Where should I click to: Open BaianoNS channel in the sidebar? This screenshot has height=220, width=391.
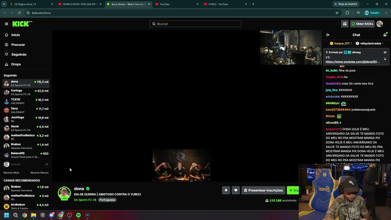(x=26, y=155)
